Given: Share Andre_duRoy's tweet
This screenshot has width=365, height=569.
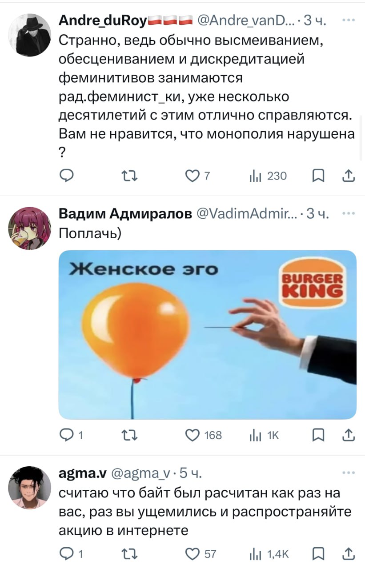Looking at the screenshot, I should pyautogui.click(x=349, y=177).
